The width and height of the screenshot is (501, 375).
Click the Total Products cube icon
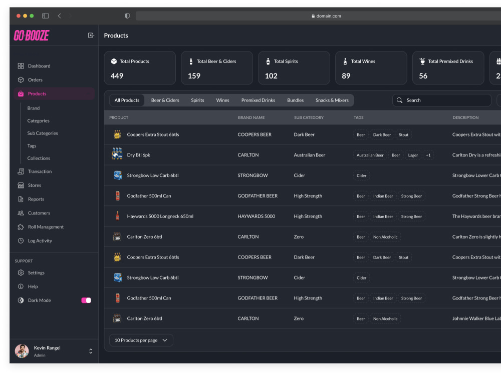(114, 61)
